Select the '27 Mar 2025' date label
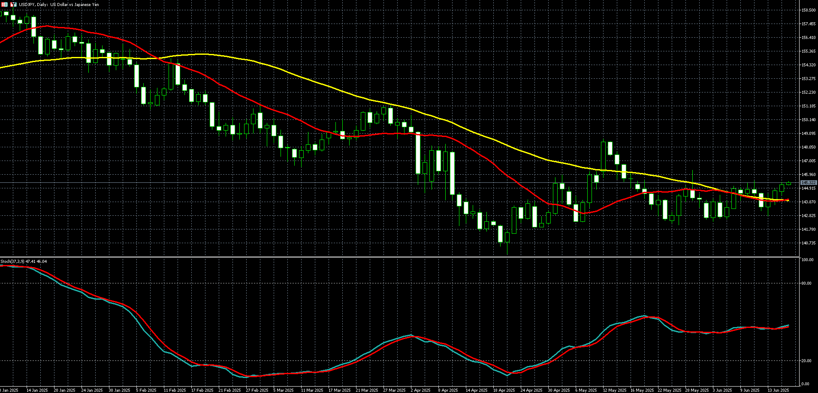The width and height of the screenshot is (818, 393). pyautogui.click(x=394, y=390)
